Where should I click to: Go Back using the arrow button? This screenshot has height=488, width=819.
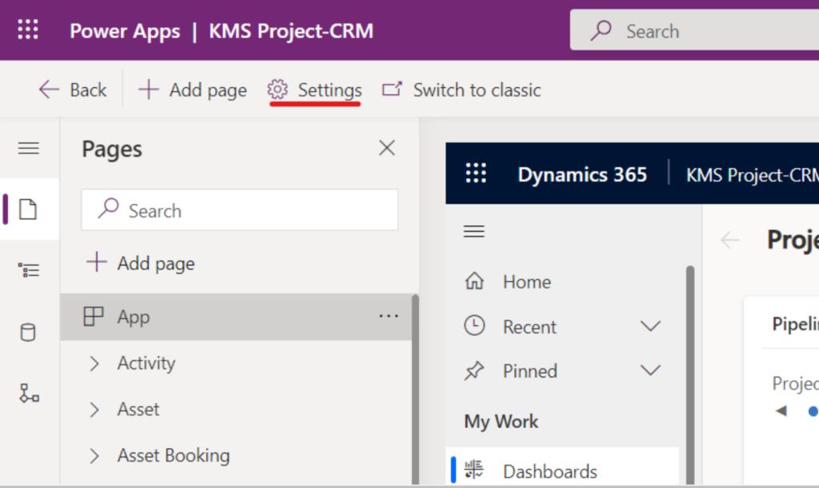73,89
